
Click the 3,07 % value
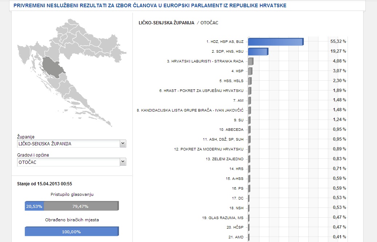pos(339,71)
